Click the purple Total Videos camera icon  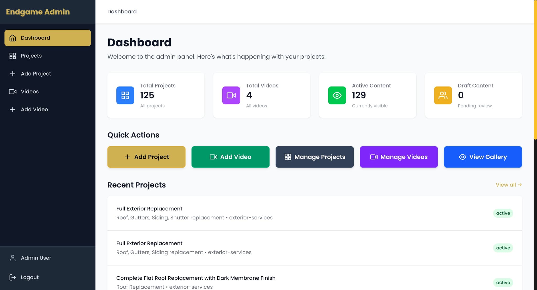click(x=231, y=95)
